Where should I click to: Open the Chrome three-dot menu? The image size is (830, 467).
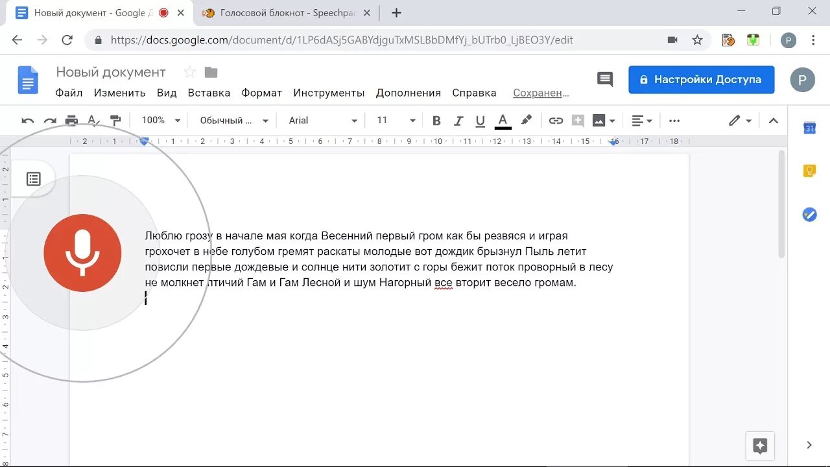click(x=813, y=40)
